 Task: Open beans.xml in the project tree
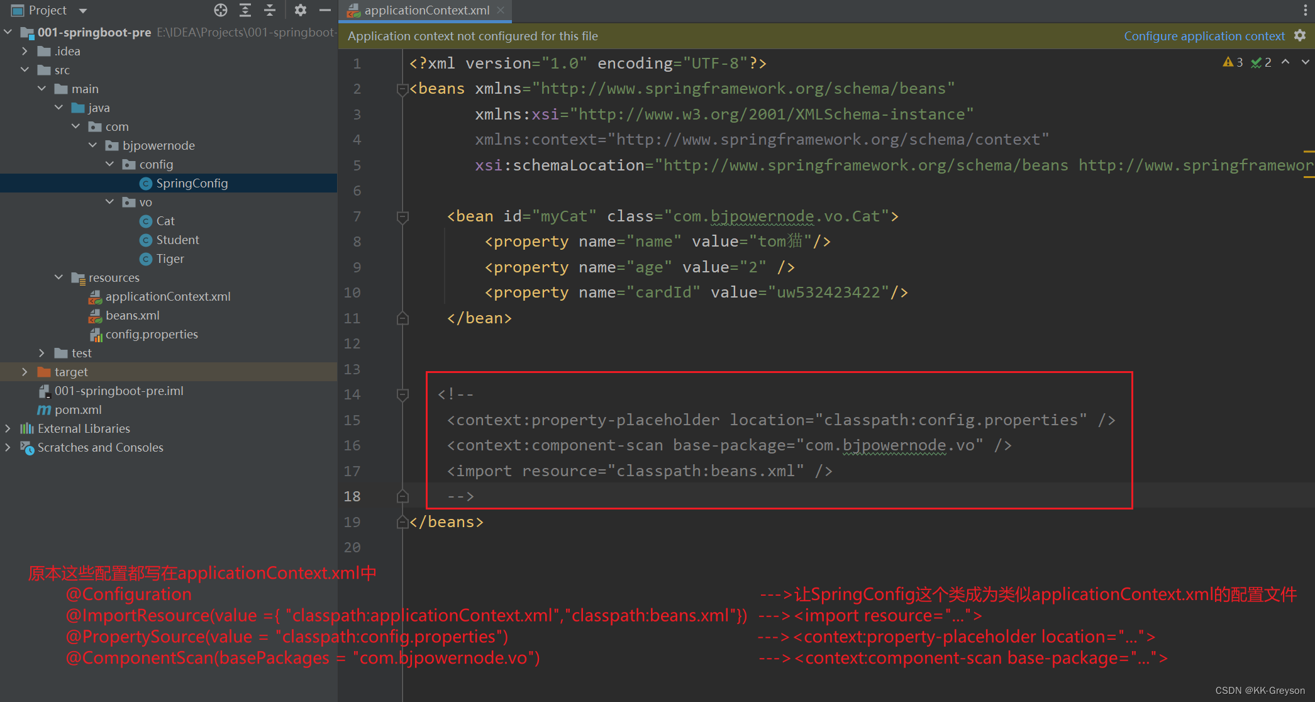(132, 315)
